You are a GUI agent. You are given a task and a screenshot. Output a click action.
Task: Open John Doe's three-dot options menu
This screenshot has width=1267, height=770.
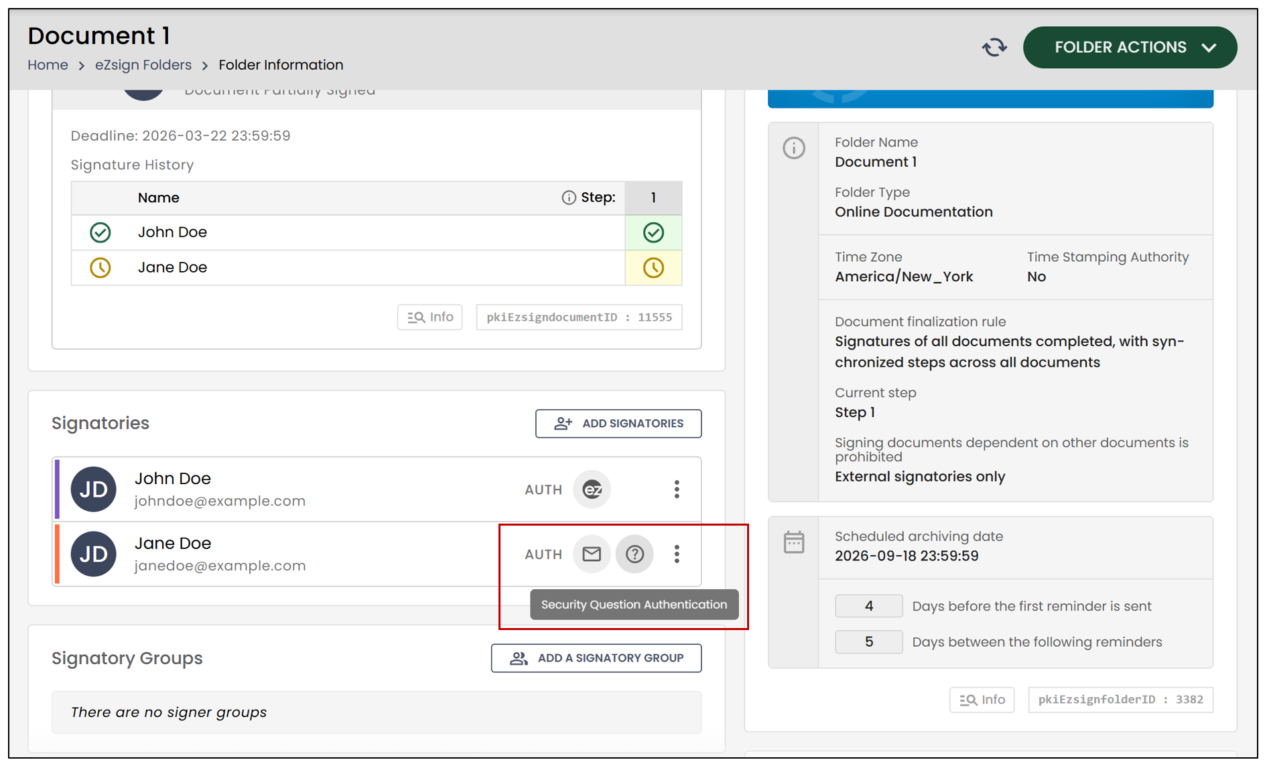coord(677,489)
